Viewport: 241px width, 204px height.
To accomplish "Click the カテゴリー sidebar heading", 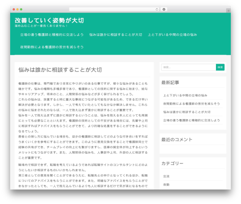I will pyautogui.click(x=173, y=163).
